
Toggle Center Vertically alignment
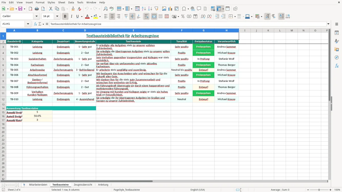[132, 16]
